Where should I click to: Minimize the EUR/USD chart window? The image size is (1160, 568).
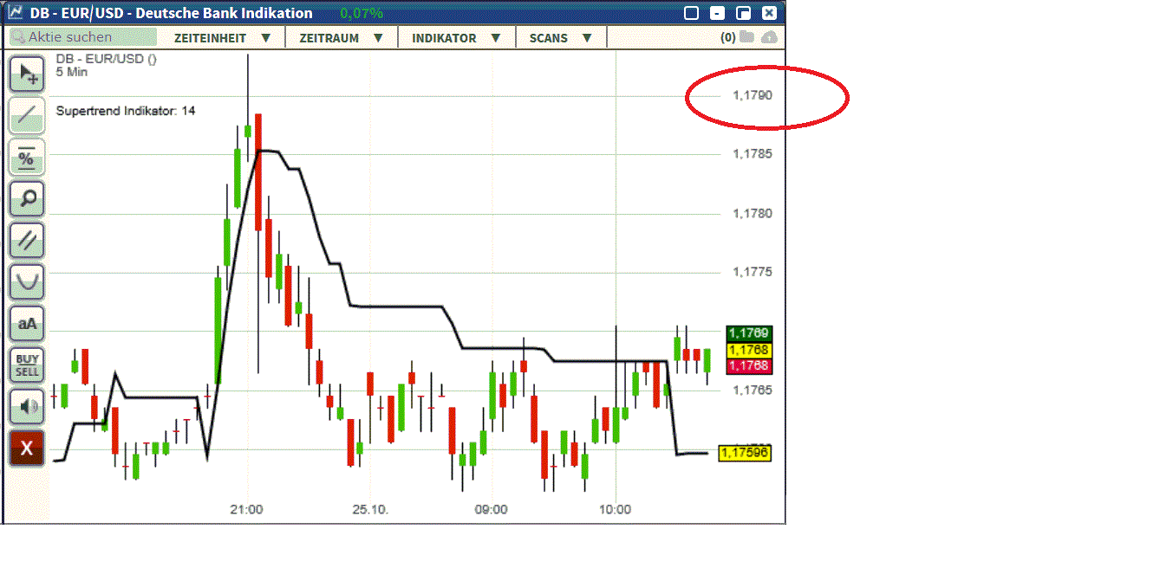[717, 13]
